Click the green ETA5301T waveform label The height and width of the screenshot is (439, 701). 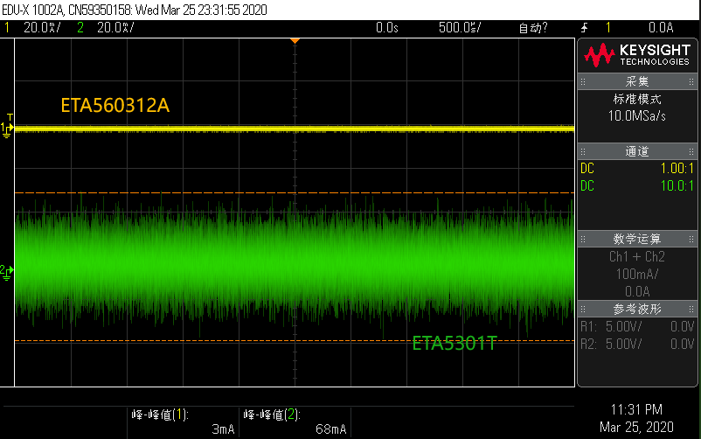[x=455, y=344]
